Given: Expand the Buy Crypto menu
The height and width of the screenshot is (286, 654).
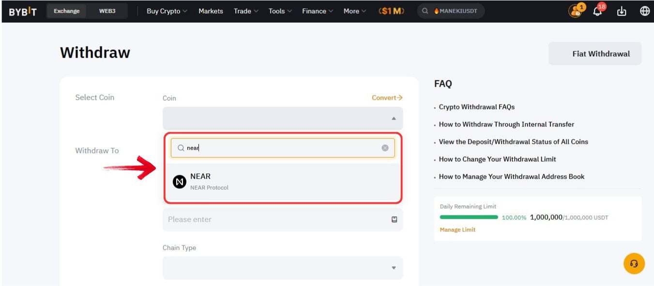Looking at the screenshot, I should point(167,11).
